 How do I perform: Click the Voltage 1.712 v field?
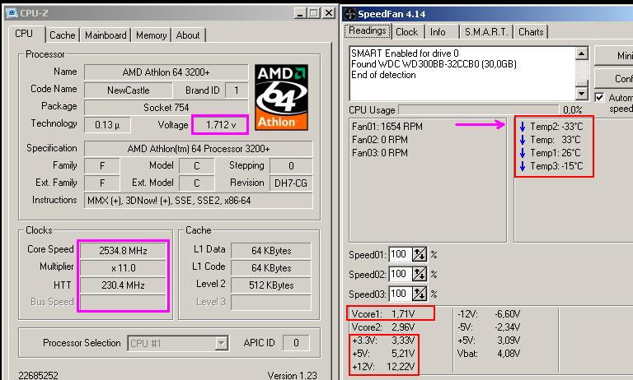[x=220, y=125]
